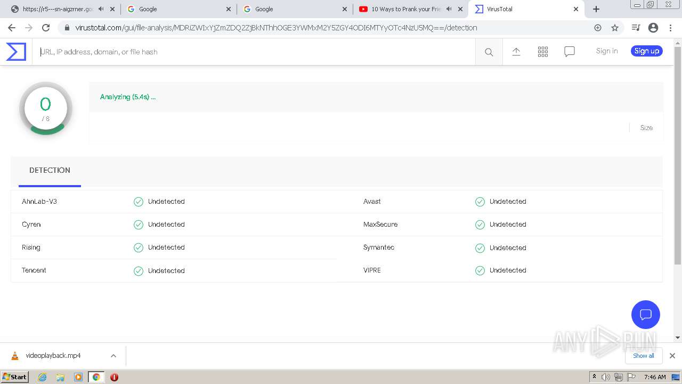Open media control icon in toolbar
This screenshot has height=384, width=682.
tap(636, 28)
